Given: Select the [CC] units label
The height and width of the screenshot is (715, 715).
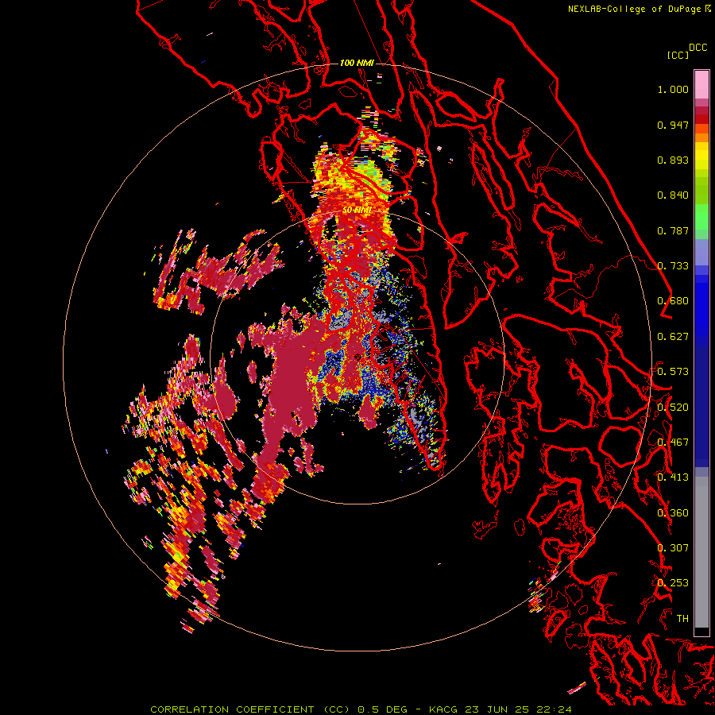Looking at the screenshot, I should pos(678,55).
